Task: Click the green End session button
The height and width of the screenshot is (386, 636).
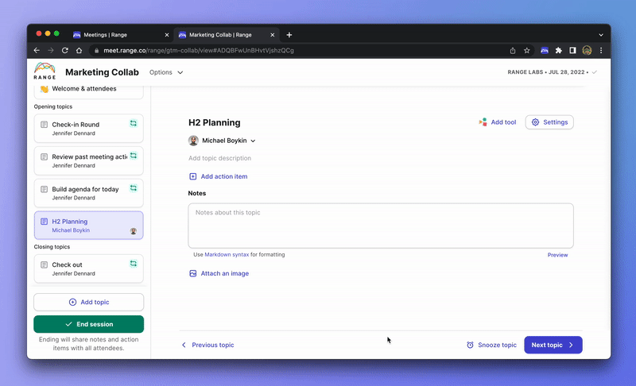Action: pyautogui.click(x=89, y=324)
